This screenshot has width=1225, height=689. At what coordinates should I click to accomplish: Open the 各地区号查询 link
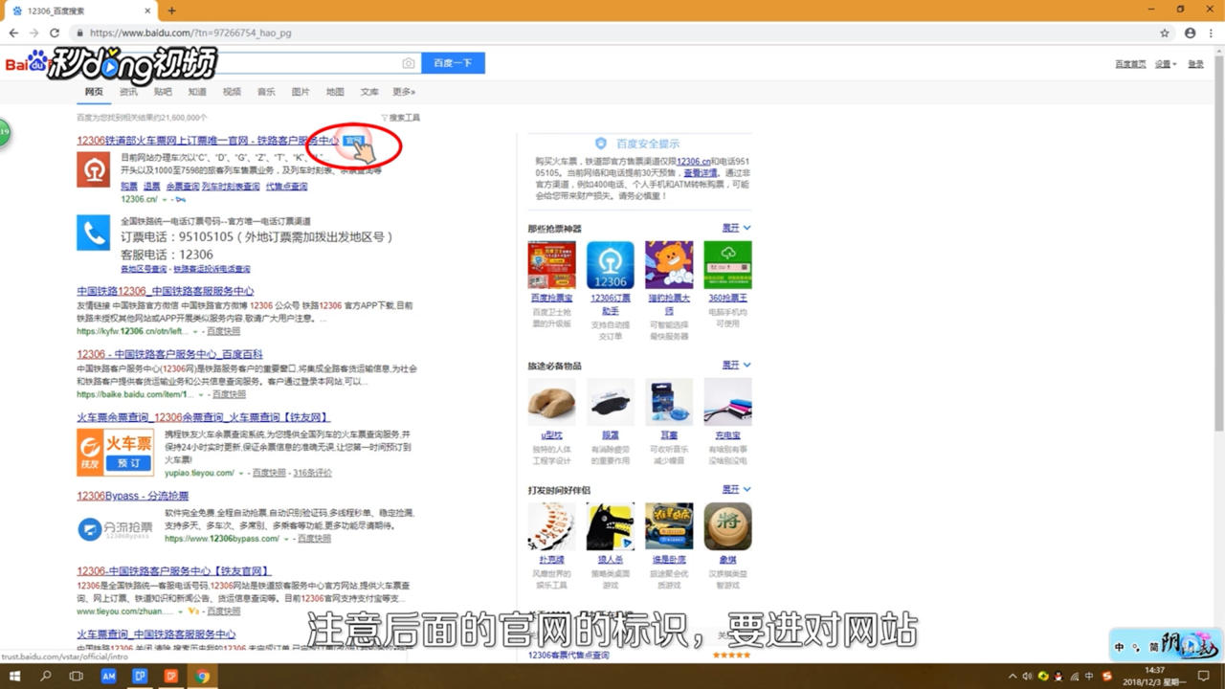pos(144,269)
